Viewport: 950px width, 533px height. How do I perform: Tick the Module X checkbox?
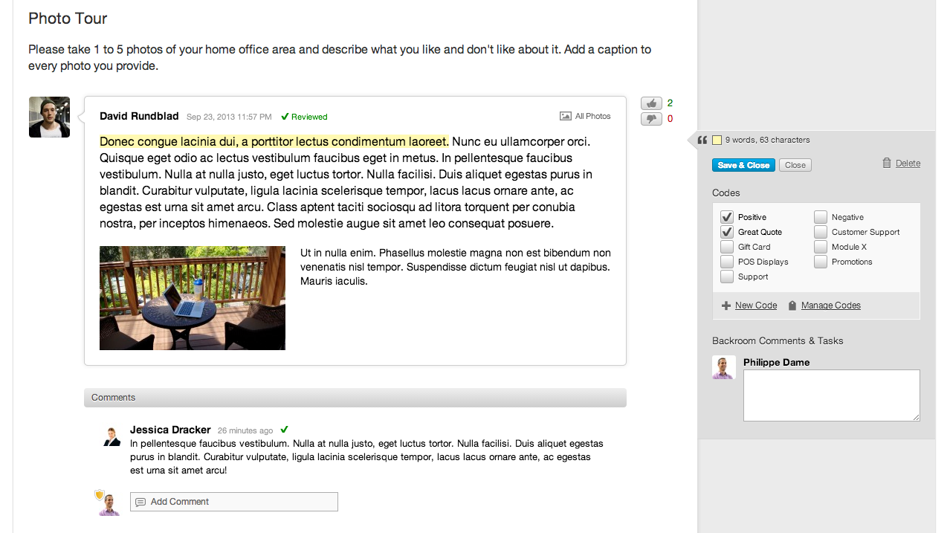[821, 247]
